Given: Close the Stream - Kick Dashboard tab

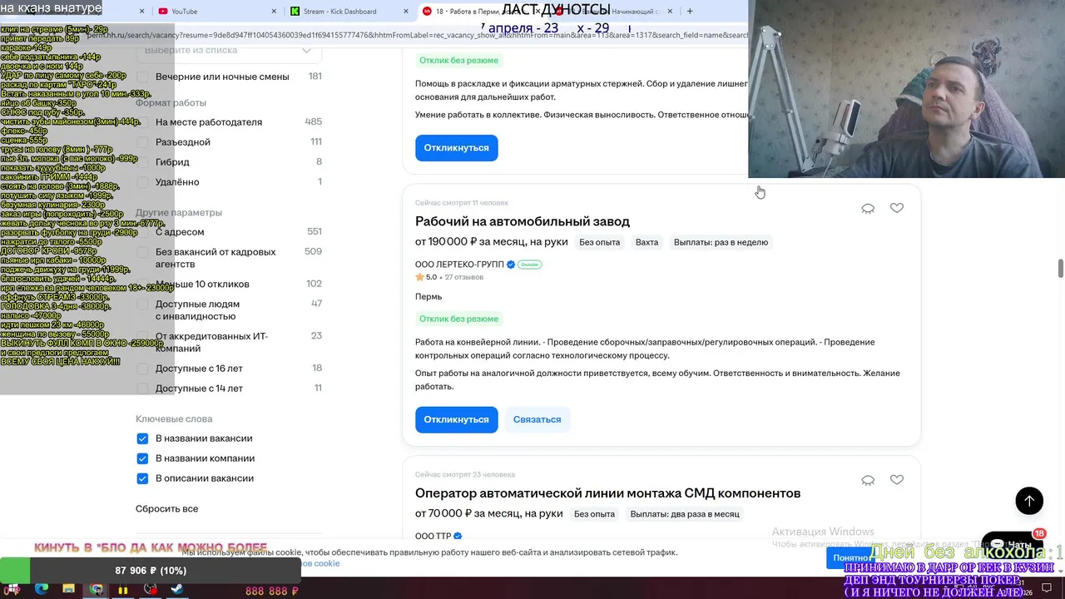Looking at the screenshot, I should point(406,12).
